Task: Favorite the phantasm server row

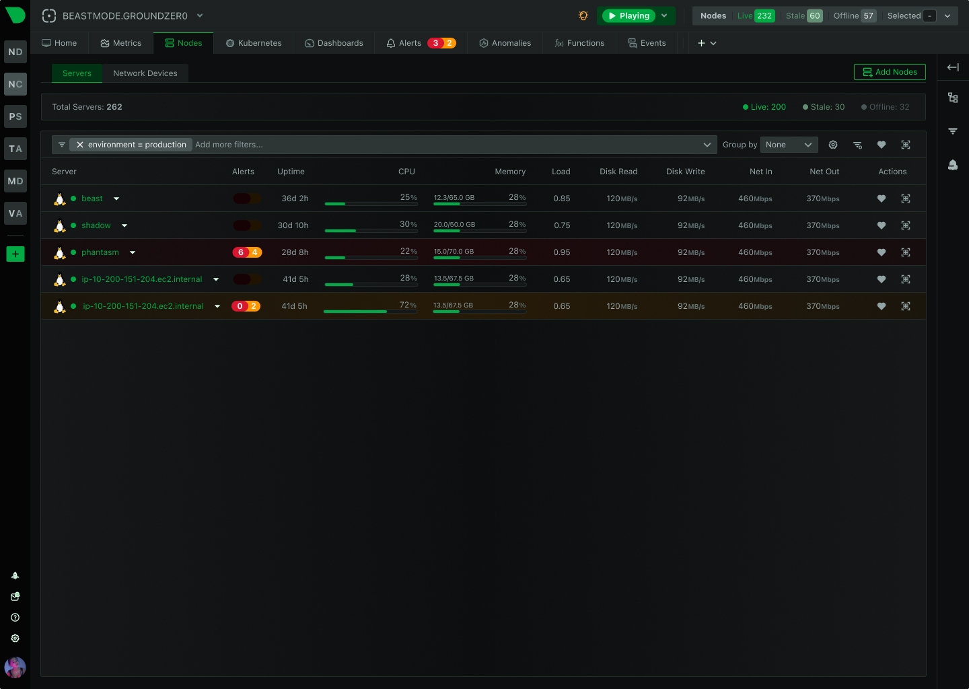Action: click(x=882, y=252)
